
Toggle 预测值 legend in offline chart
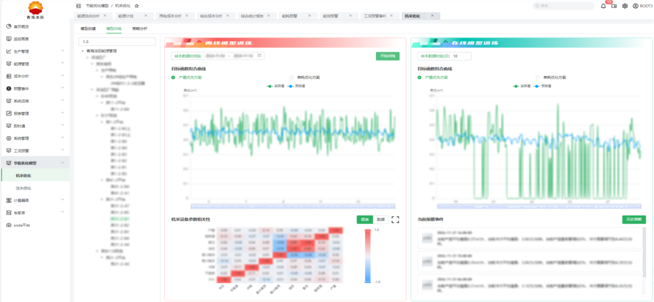(x=296, y=86)
